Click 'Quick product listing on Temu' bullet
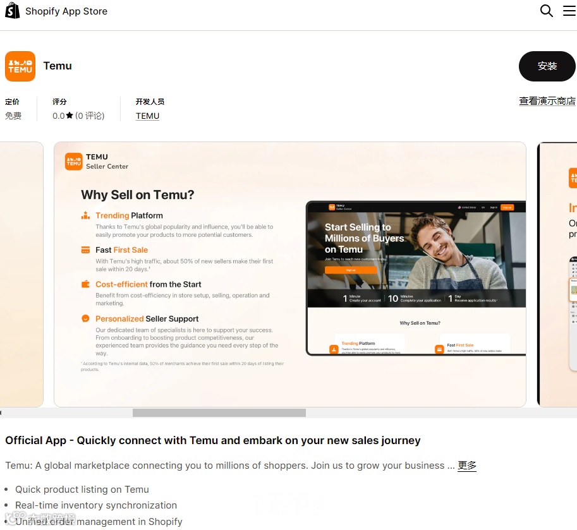This screenshot has height=530, width=577. pos(82,490)
